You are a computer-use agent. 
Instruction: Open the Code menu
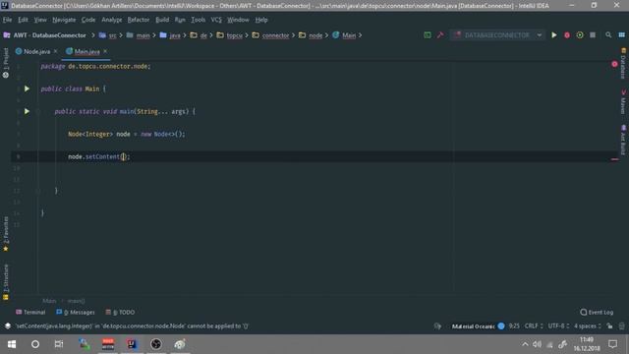pos(88,20)
